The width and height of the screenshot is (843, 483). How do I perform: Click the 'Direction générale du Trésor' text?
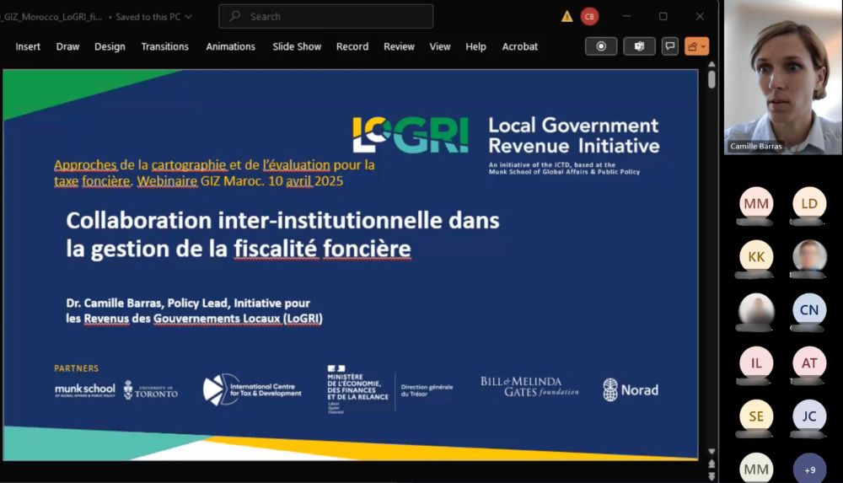pos(427,390)
